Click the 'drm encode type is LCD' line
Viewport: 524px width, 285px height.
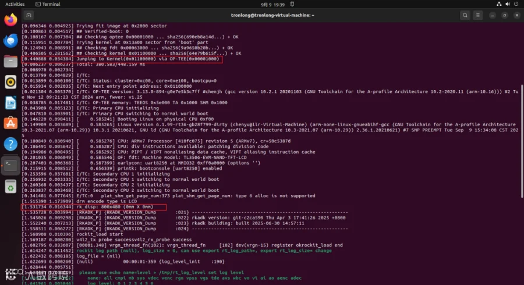tap(80, 201)
